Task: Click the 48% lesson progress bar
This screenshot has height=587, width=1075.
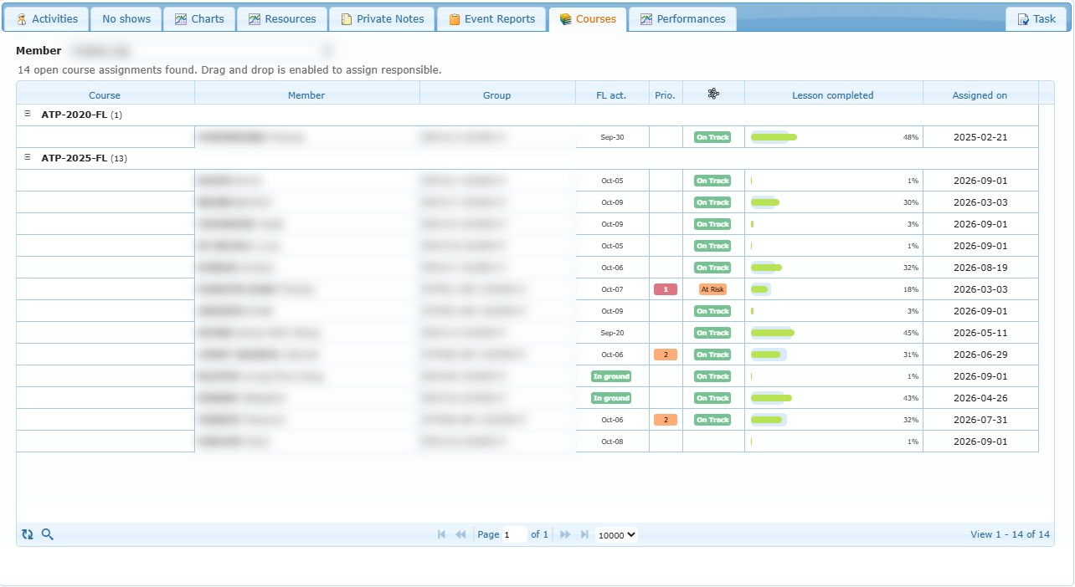Action: coord(774,137)
